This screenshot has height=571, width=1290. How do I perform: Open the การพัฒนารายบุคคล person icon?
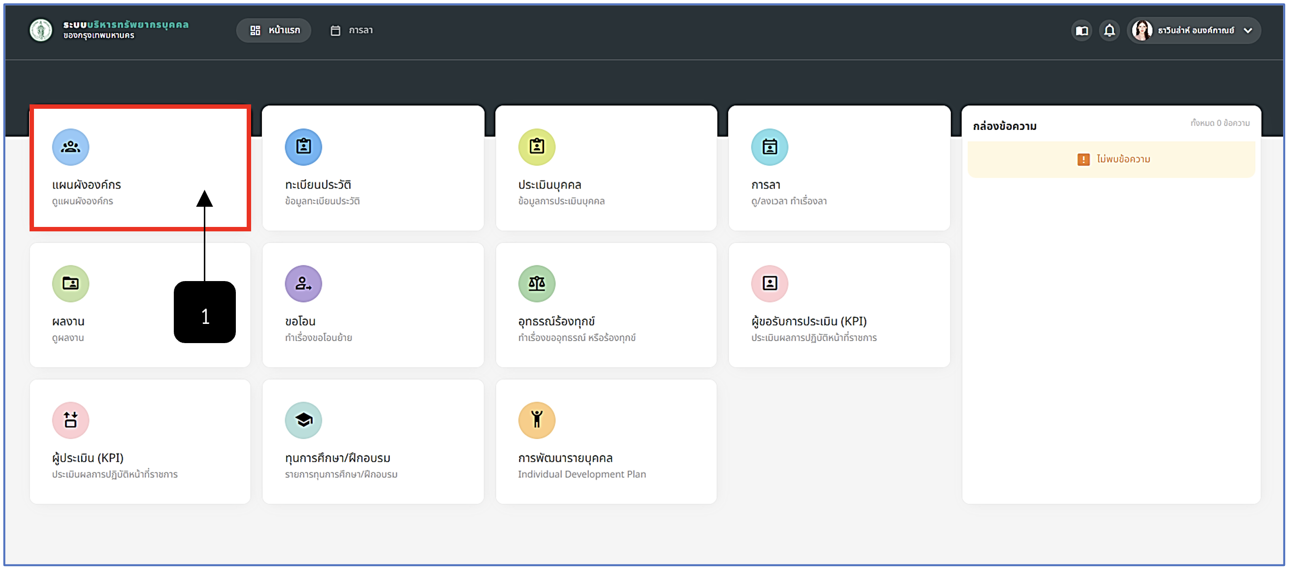[x=537, y=420]
